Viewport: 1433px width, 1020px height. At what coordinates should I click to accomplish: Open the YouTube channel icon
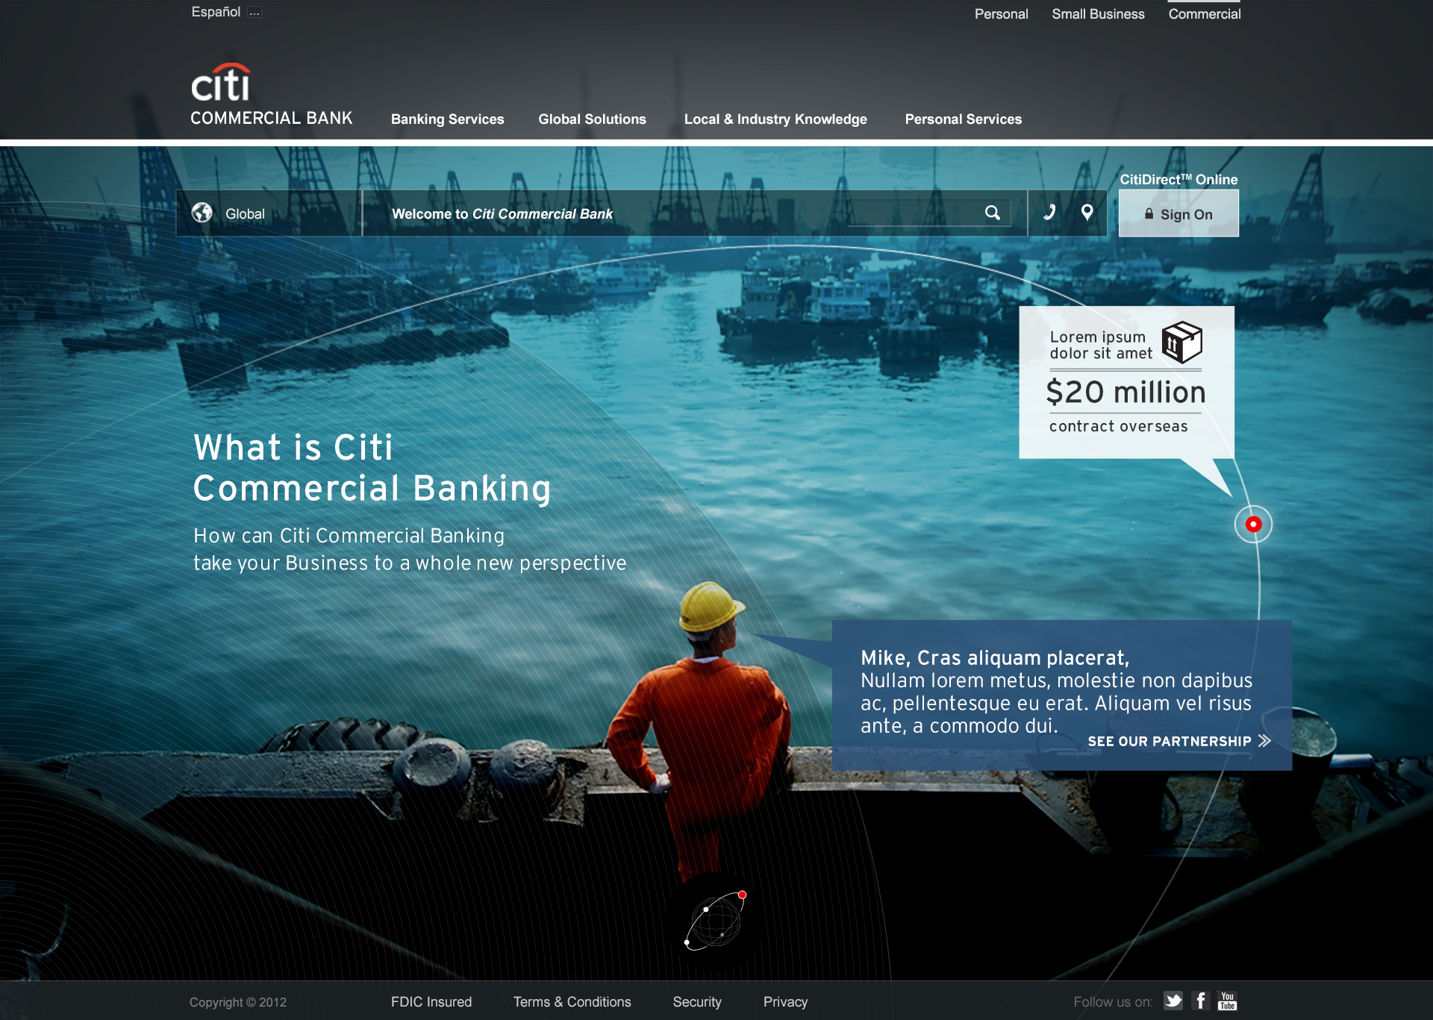coord(1227,1001)
